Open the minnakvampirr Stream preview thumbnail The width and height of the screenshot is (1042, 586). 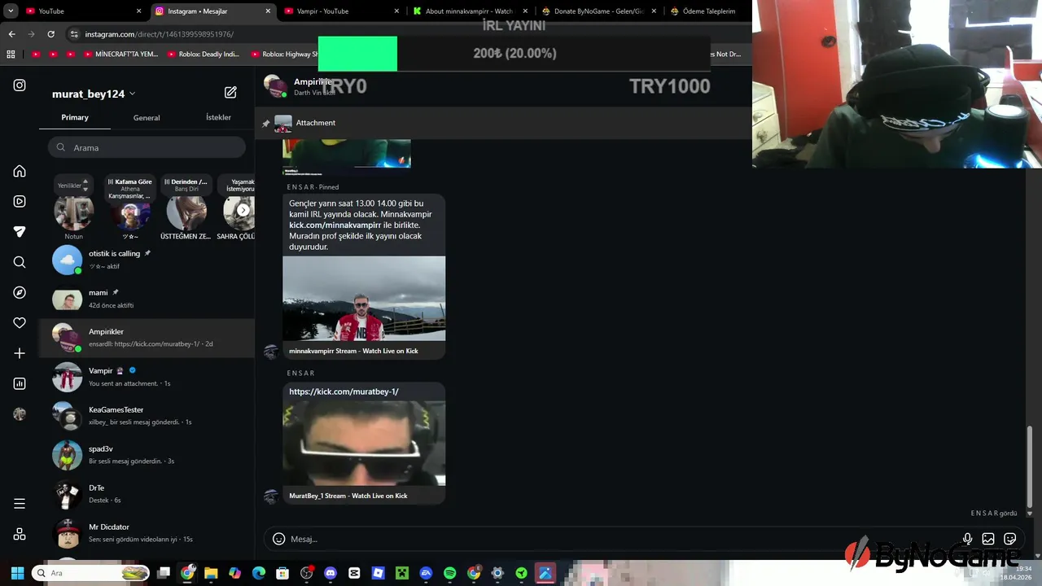(x=364, y=299)
